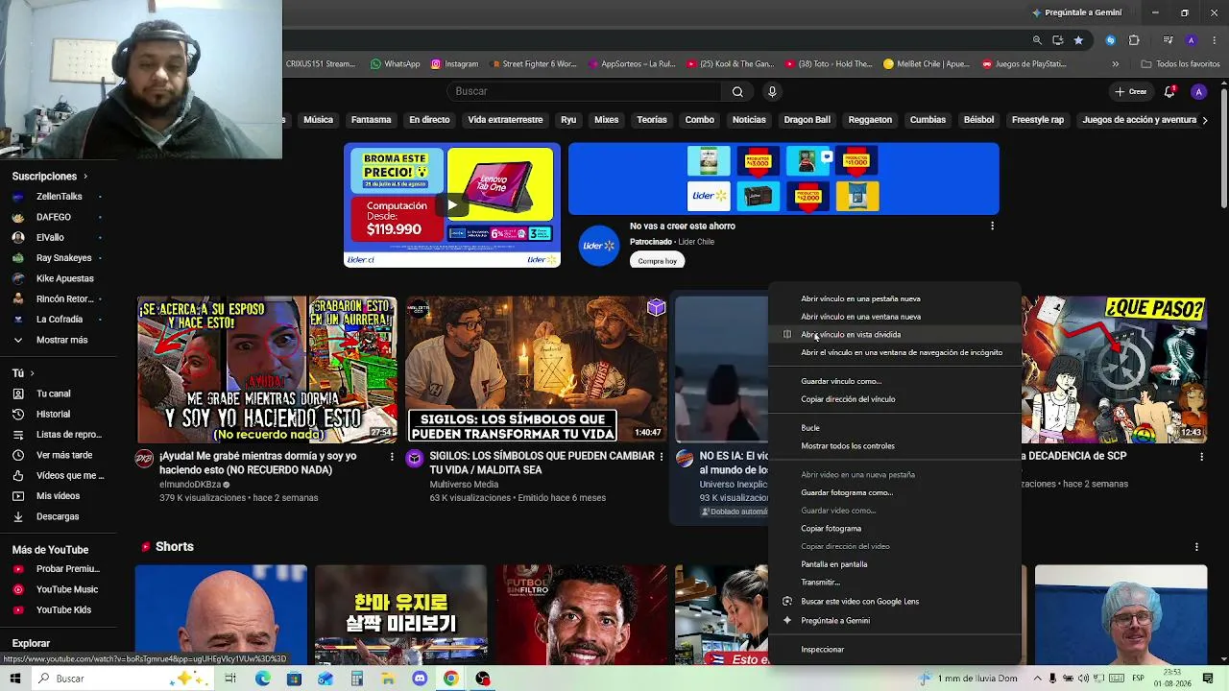The height and width of the screenshot is (691, 1229).
Task: Click the Crear button
Action: click(1131, 91)
